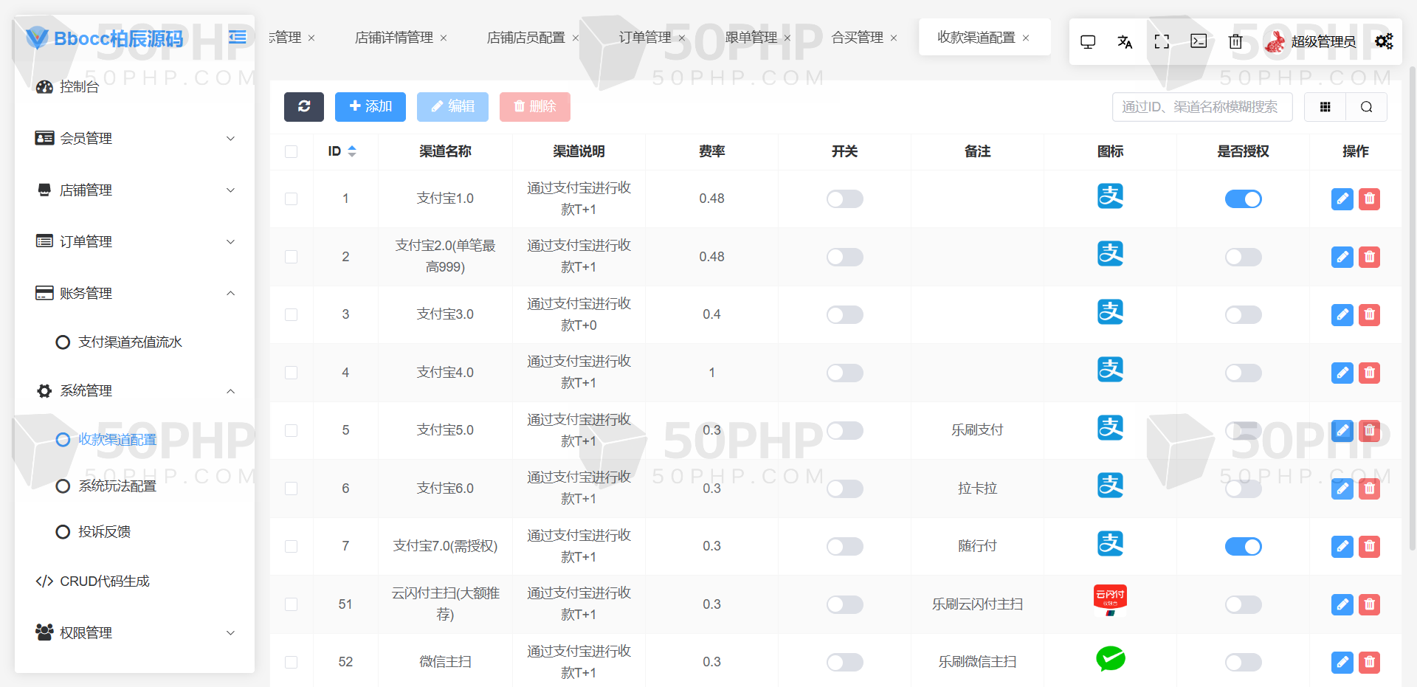Edit row 支付宝3.0 with pencil icon
The image size is (1417, 687).
click(1342, 315)
